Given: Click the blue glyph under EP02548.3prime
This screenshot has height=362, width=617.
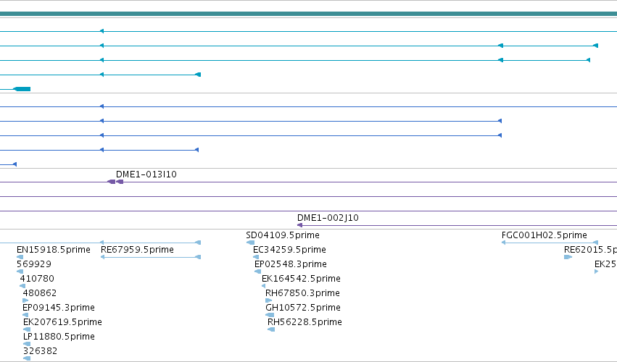Looking at the screenshot, I should tap(257, 271).
